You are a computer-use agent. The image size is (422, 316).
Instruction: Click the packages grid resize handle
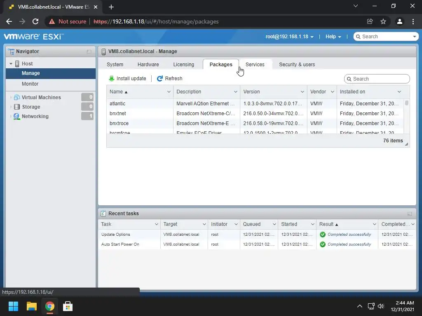click(x=407, y=144)
